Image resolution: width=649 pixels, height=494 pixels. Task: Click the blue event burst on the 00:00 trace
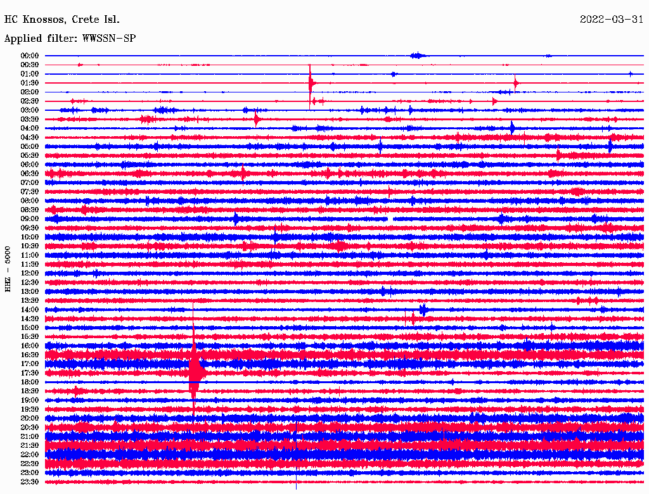(416, 56)
